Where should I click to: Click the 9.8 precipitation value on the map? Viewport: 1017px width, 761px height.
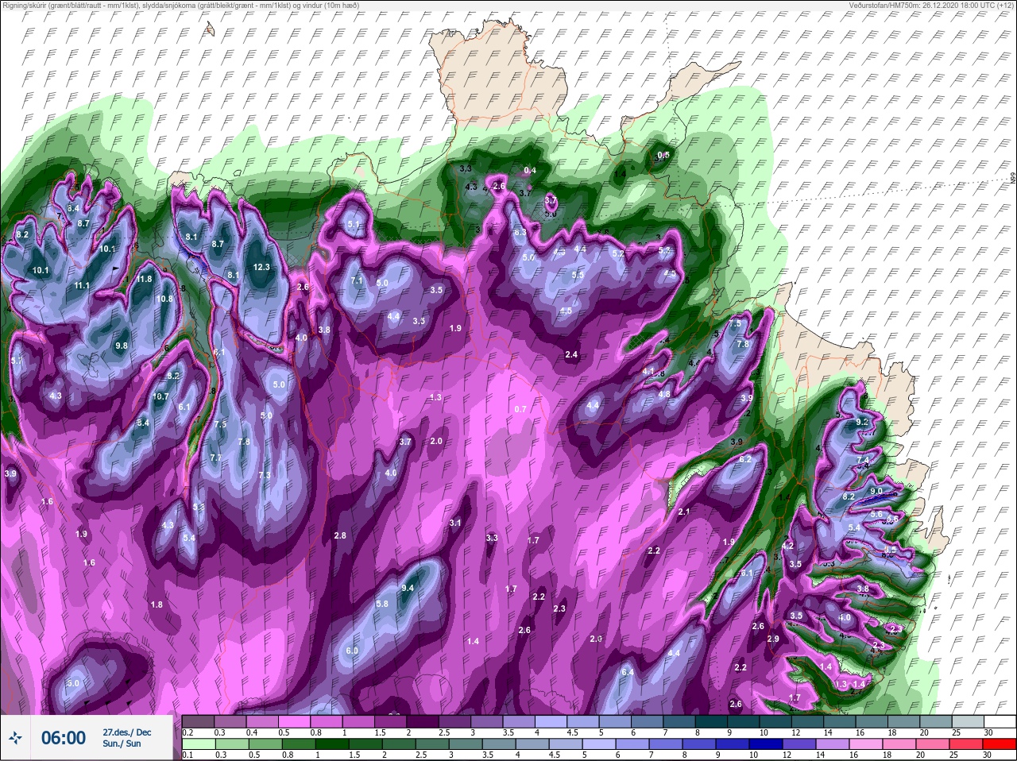[x=122, y=346]
